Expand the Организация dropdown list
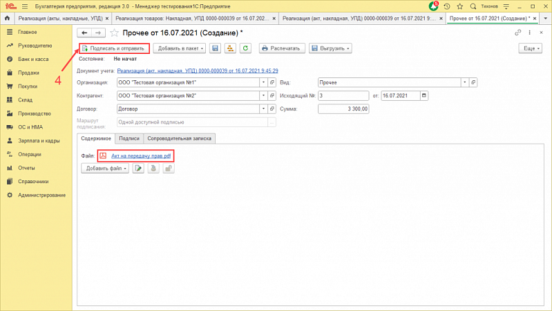The image size is (552, 311). (263, 82)
